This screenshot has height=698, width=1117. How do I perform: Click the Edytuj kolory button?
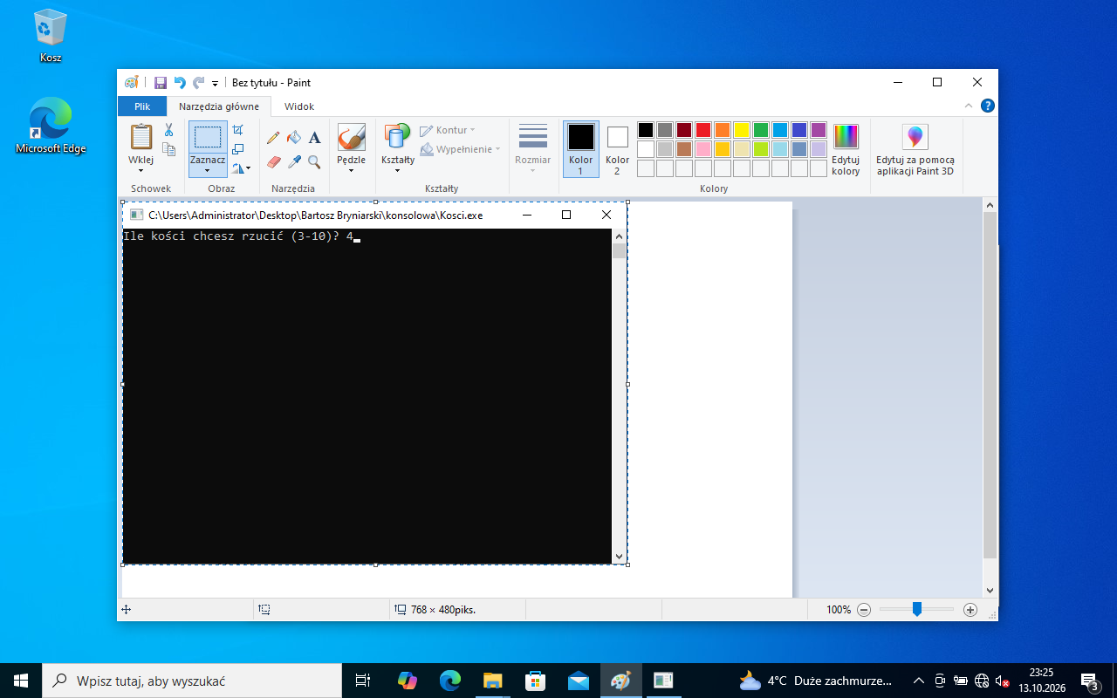point(846,149)
